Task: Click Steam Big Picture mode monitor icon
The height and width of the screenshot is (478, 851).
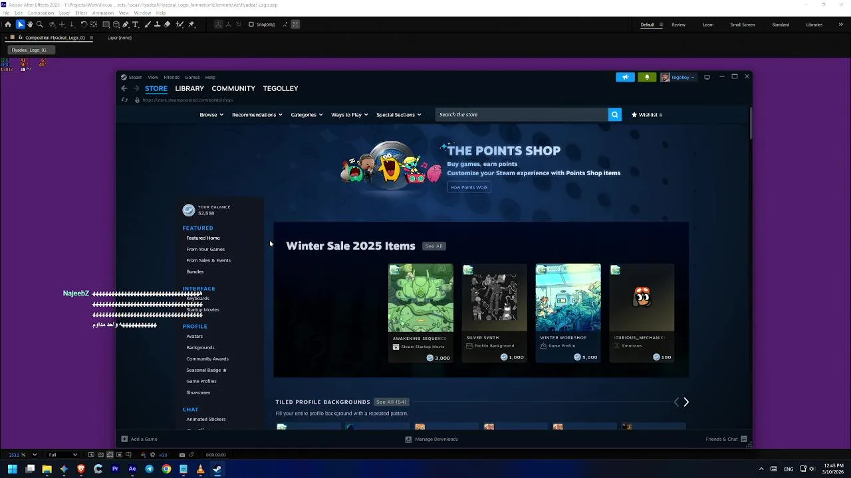Action: [x=707, y=77]
